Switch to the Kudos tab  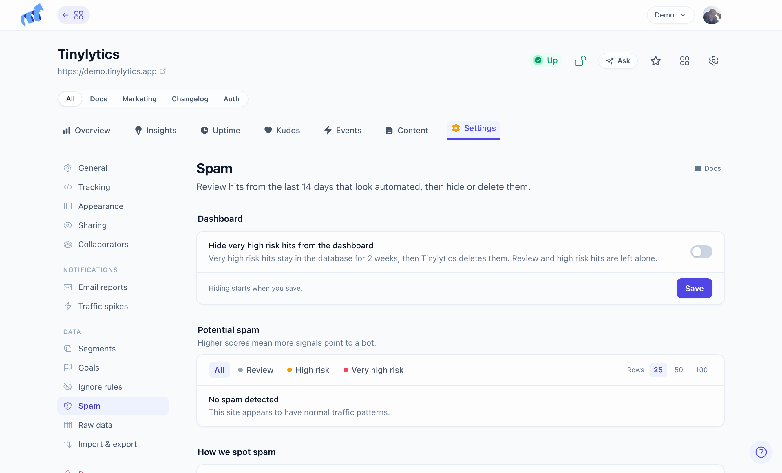tap(282, 130)
